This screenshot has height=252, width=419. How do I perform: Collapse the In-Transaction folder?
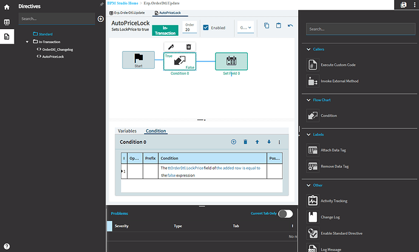tap(27, 42)
